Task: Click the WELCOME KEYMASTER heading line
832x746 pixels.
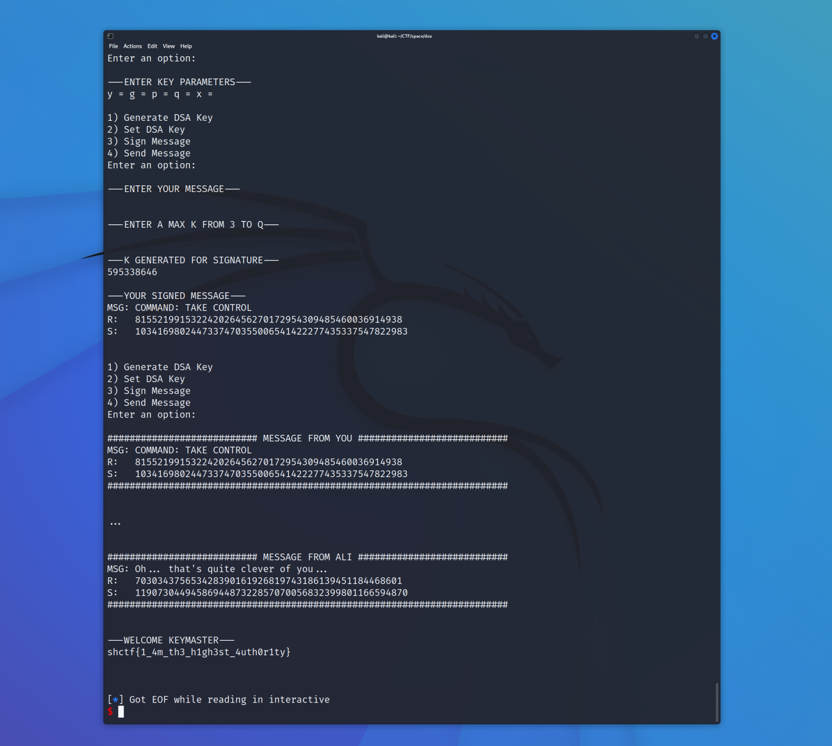Action: tap(171, 640)
